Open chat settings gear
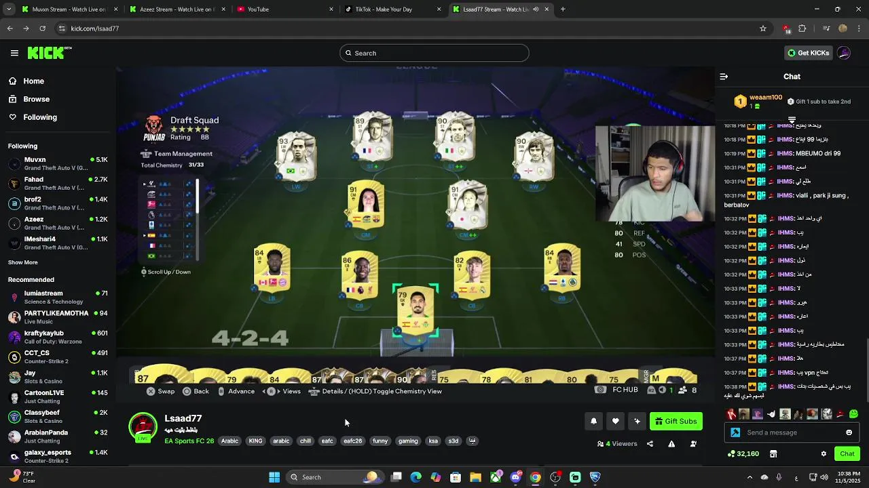Image resolution: width=869 pixels, height=488 pixels. tap(824, 454)
